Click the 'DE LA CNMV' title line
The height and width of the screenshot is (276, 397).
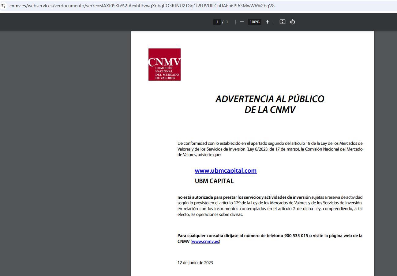point(270,110)
